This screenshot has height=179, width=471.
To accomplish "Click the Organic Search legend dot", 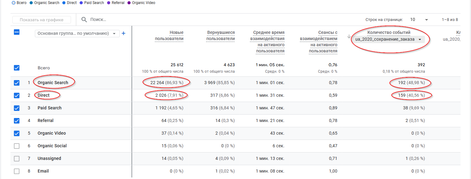I will click(31, 3).
